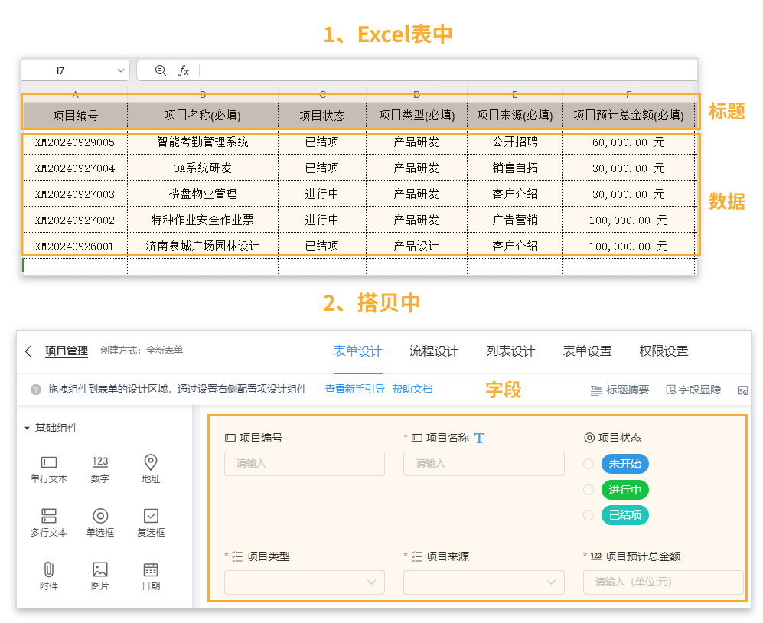
Task: Click the 项目编号 input field labeled 请输入
Action: 304,464
